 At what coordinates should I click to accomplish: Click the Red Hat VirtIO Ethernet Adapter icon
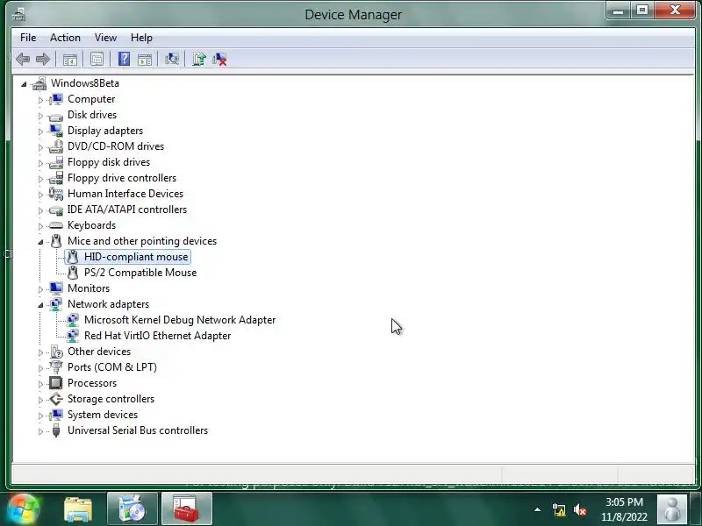73,336
